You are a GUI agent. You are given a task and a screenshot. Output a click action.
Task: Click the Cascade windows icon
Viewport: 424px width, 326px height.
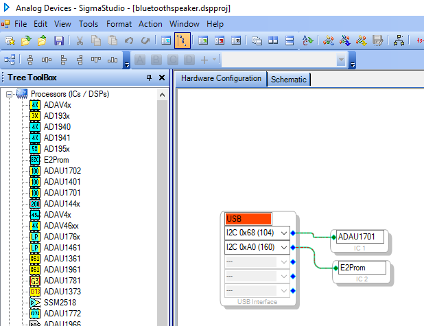257,40
